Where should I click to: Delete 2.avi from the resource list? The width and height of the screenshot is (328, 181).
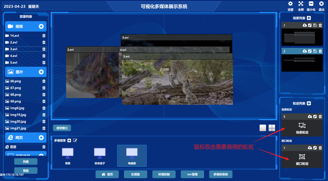44,42
